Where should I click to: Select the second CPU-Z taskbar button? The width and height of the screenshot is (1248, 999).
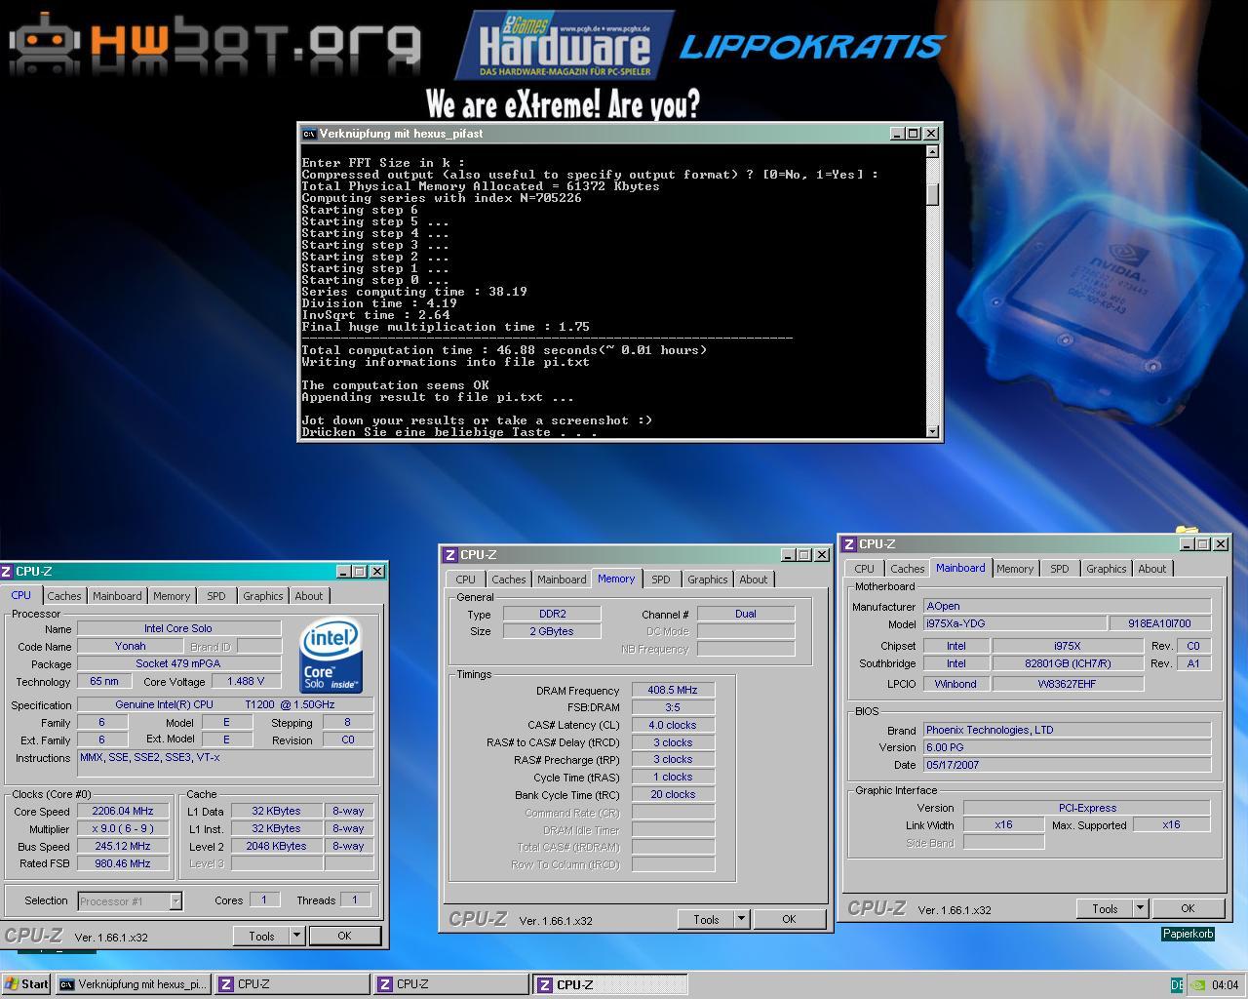[451, 984]
